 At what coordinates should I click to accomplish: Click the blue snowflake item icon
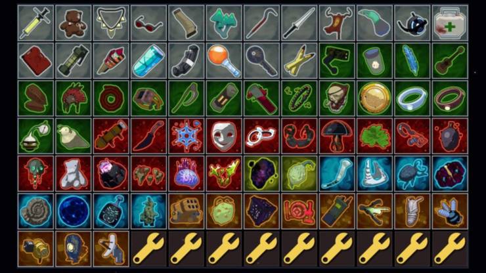point(187,136)
